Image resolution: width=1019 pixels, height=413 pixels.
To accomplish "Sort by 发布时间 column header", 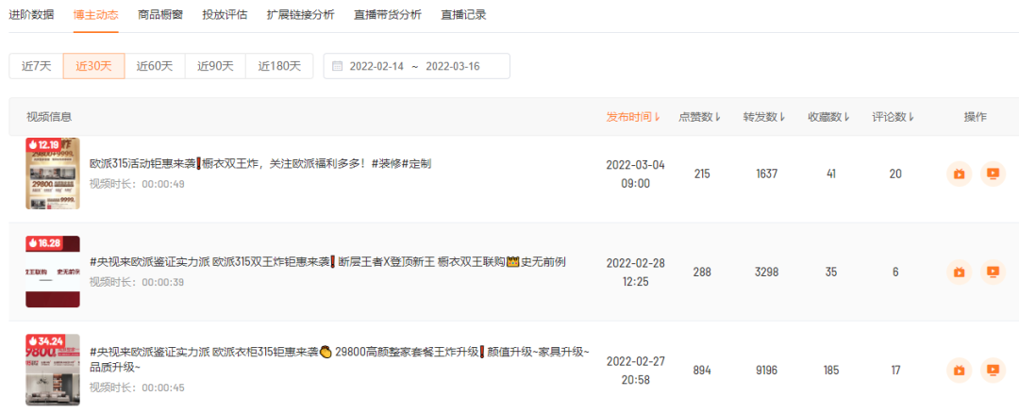I will click(633, 117).
